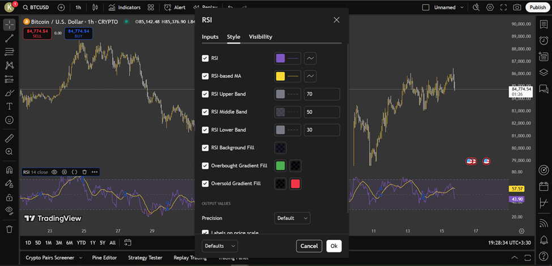Lock all drawing tools
The width and height of the screenshot is (552, 266).
10,198
